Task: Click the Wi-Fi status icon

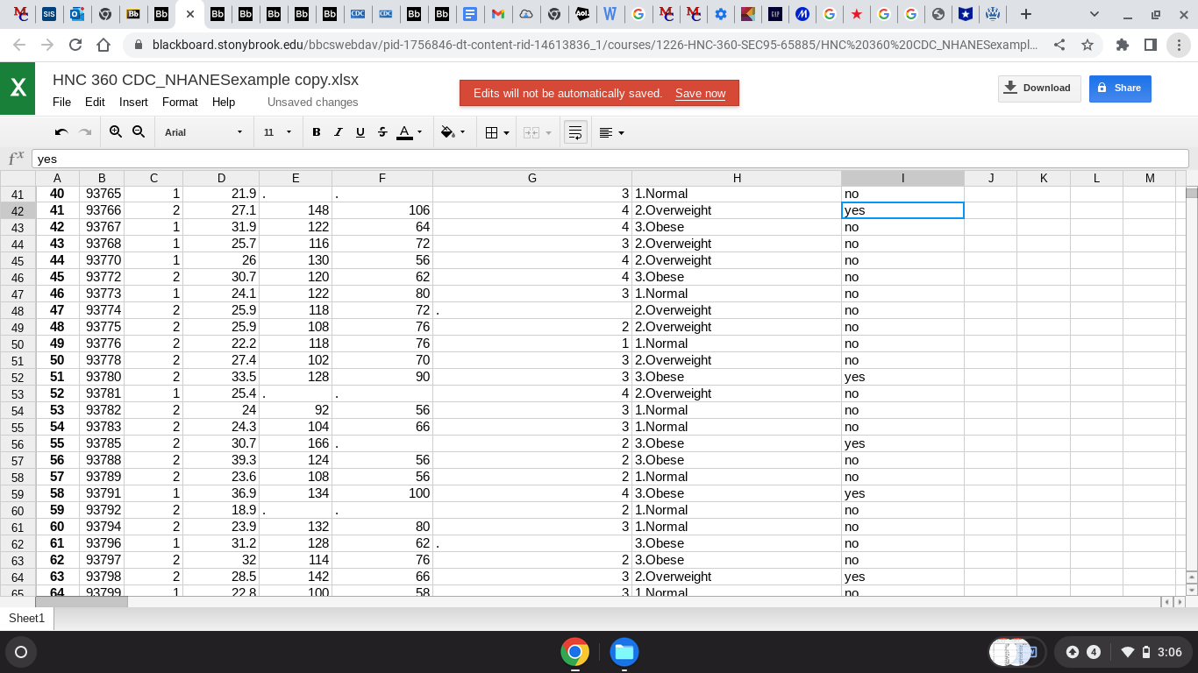Action: coord(1128,652)
